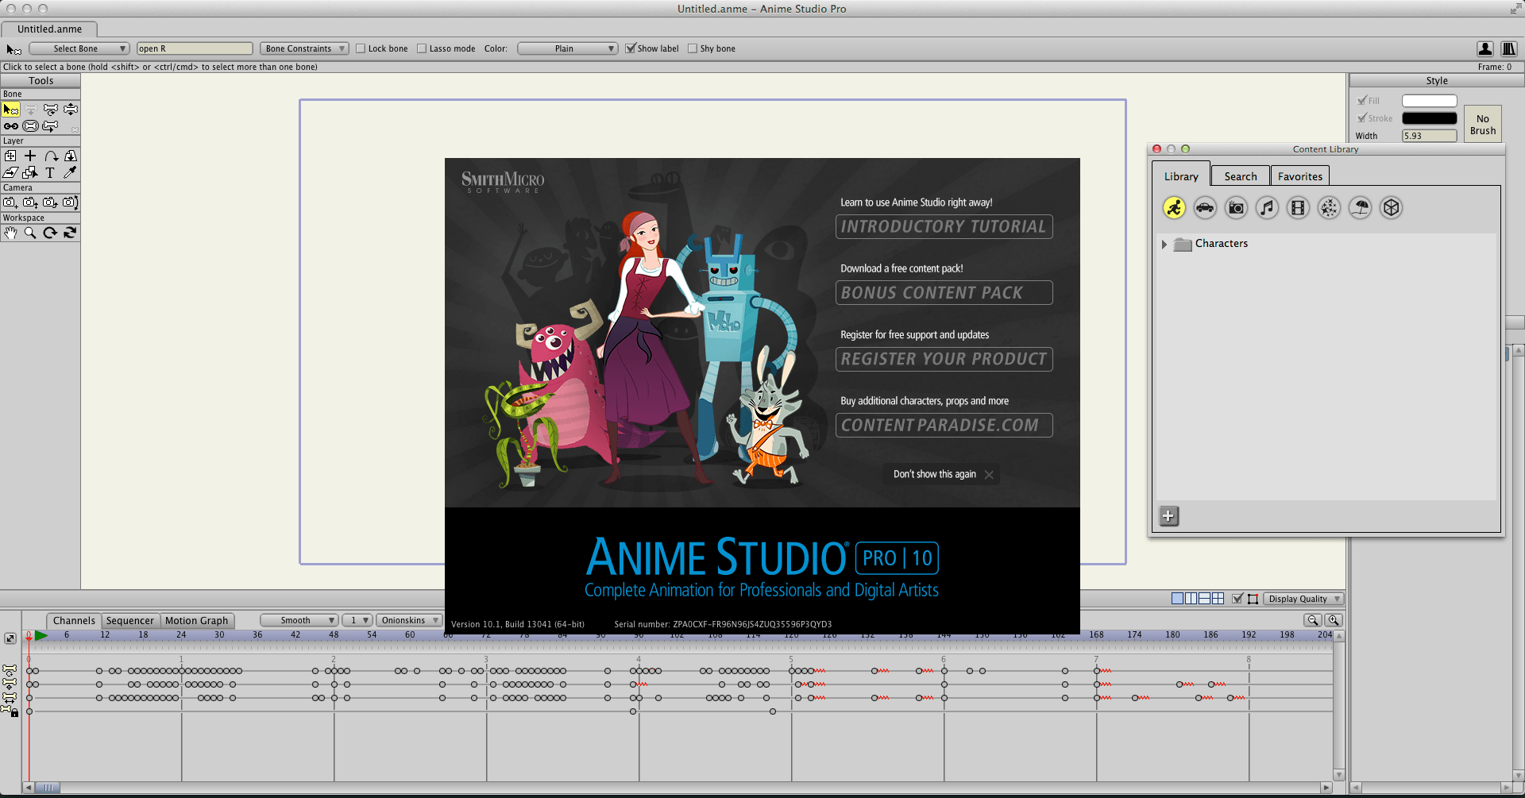Visit ContentParadise.com from splash screen
This screenshot has width=1525, height=798.
point(944,426)
